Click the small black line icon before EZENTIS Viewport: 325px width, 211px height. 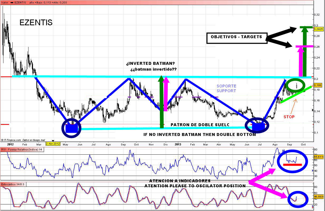[x=12, y=2]
